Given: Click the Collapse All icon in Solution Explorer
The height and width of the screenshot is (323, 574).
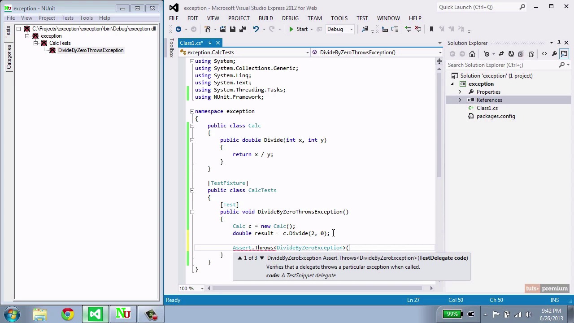Looking at the screenshot, I should pos(521,54).
